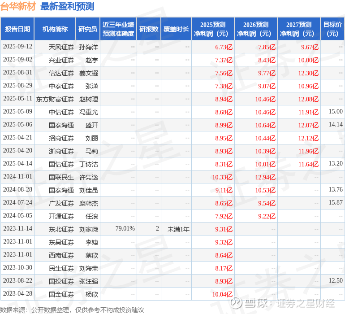The image size is (345, 314).
Task: Select the 2027预测净利润 column header
Action: (x=299, y=29)
